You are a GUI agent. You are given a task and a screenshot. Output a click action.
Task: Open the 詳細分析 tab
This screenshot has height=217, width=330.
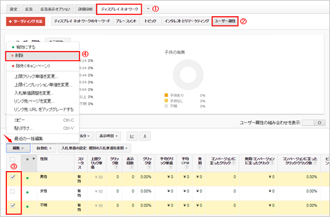85,9
